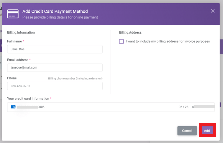Screen dimensions: 223x143
Task: Click the billing phone number hint text
Action: (x=75, y=79)
